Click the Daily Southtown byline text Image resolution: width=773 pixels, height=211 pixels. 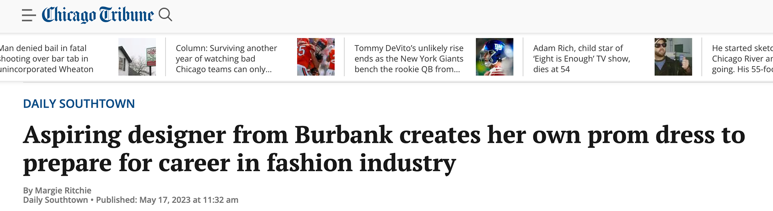(x=56, y=200)
